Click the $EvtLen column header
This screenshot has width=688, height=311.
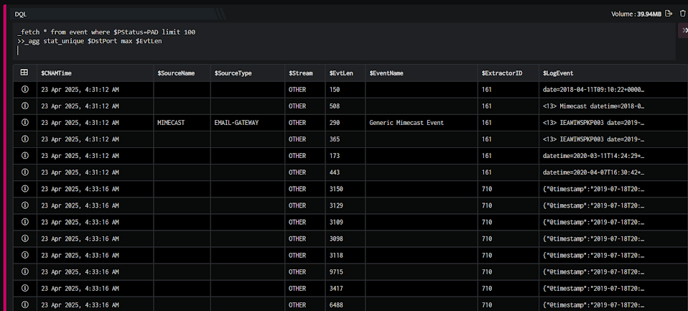[341, 73]
